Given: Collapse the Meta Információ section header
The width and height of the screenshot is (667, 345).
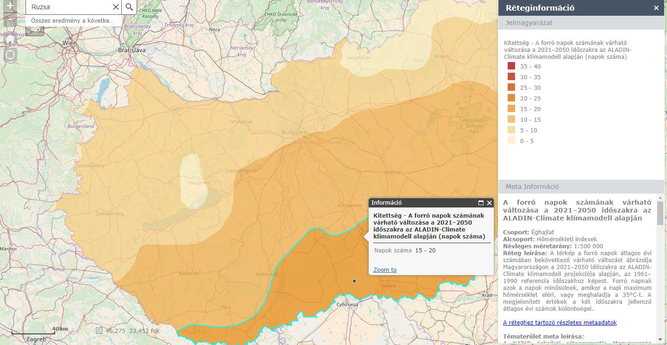Looking at the screenshot, I should coord(581,187).
